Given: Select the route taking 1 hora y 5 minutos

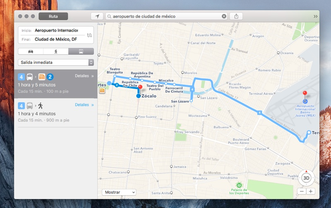Looking at the screenshot, I should 56,84.
